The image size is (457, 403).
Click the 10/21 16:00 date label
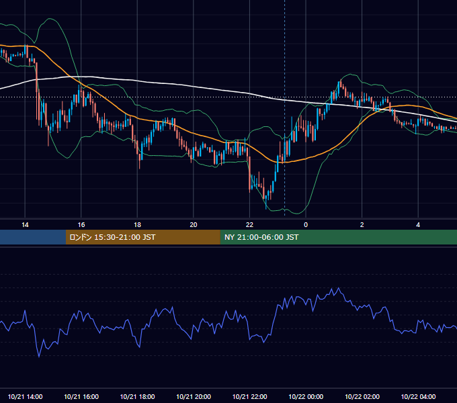pos(81,396)
